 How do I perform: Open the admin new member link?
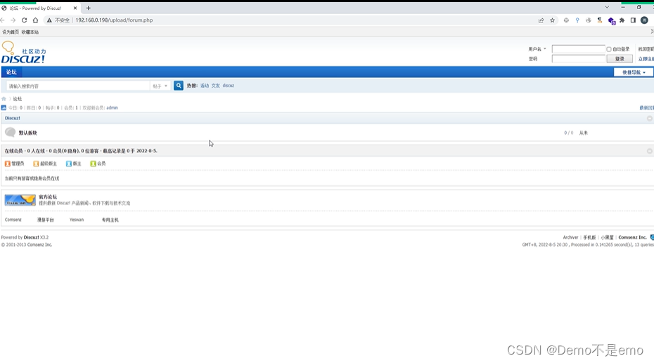coord(112,107)
